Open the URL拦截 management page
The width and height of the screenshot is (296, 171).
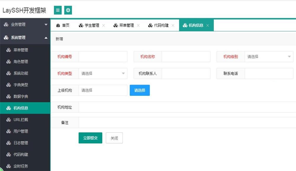click(18, 119)
